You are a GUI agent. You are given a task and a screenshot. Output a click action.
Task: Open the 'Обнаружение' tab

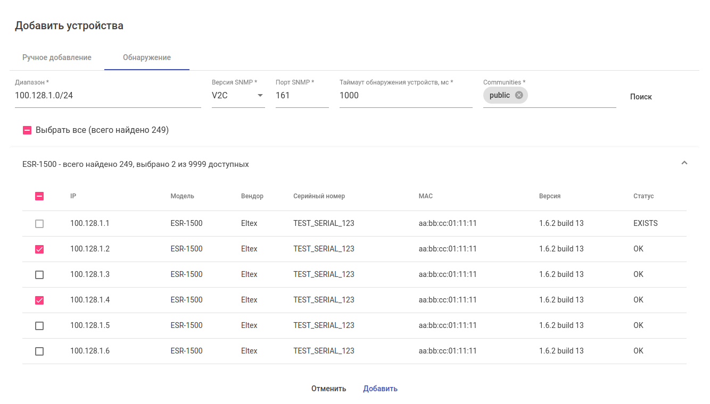click(x=147, y=57)
